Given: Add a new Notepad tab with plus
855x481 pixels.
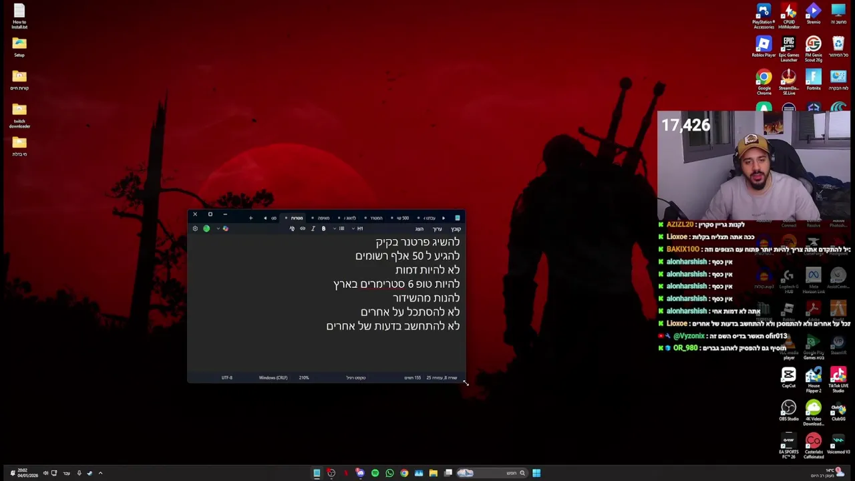Looking at the screenshot, I should click(x=250, y=218).
